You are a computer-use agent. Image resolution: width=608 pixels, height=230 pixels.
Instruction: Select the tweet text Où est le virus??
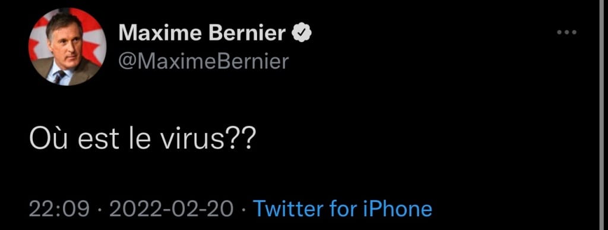142,140
